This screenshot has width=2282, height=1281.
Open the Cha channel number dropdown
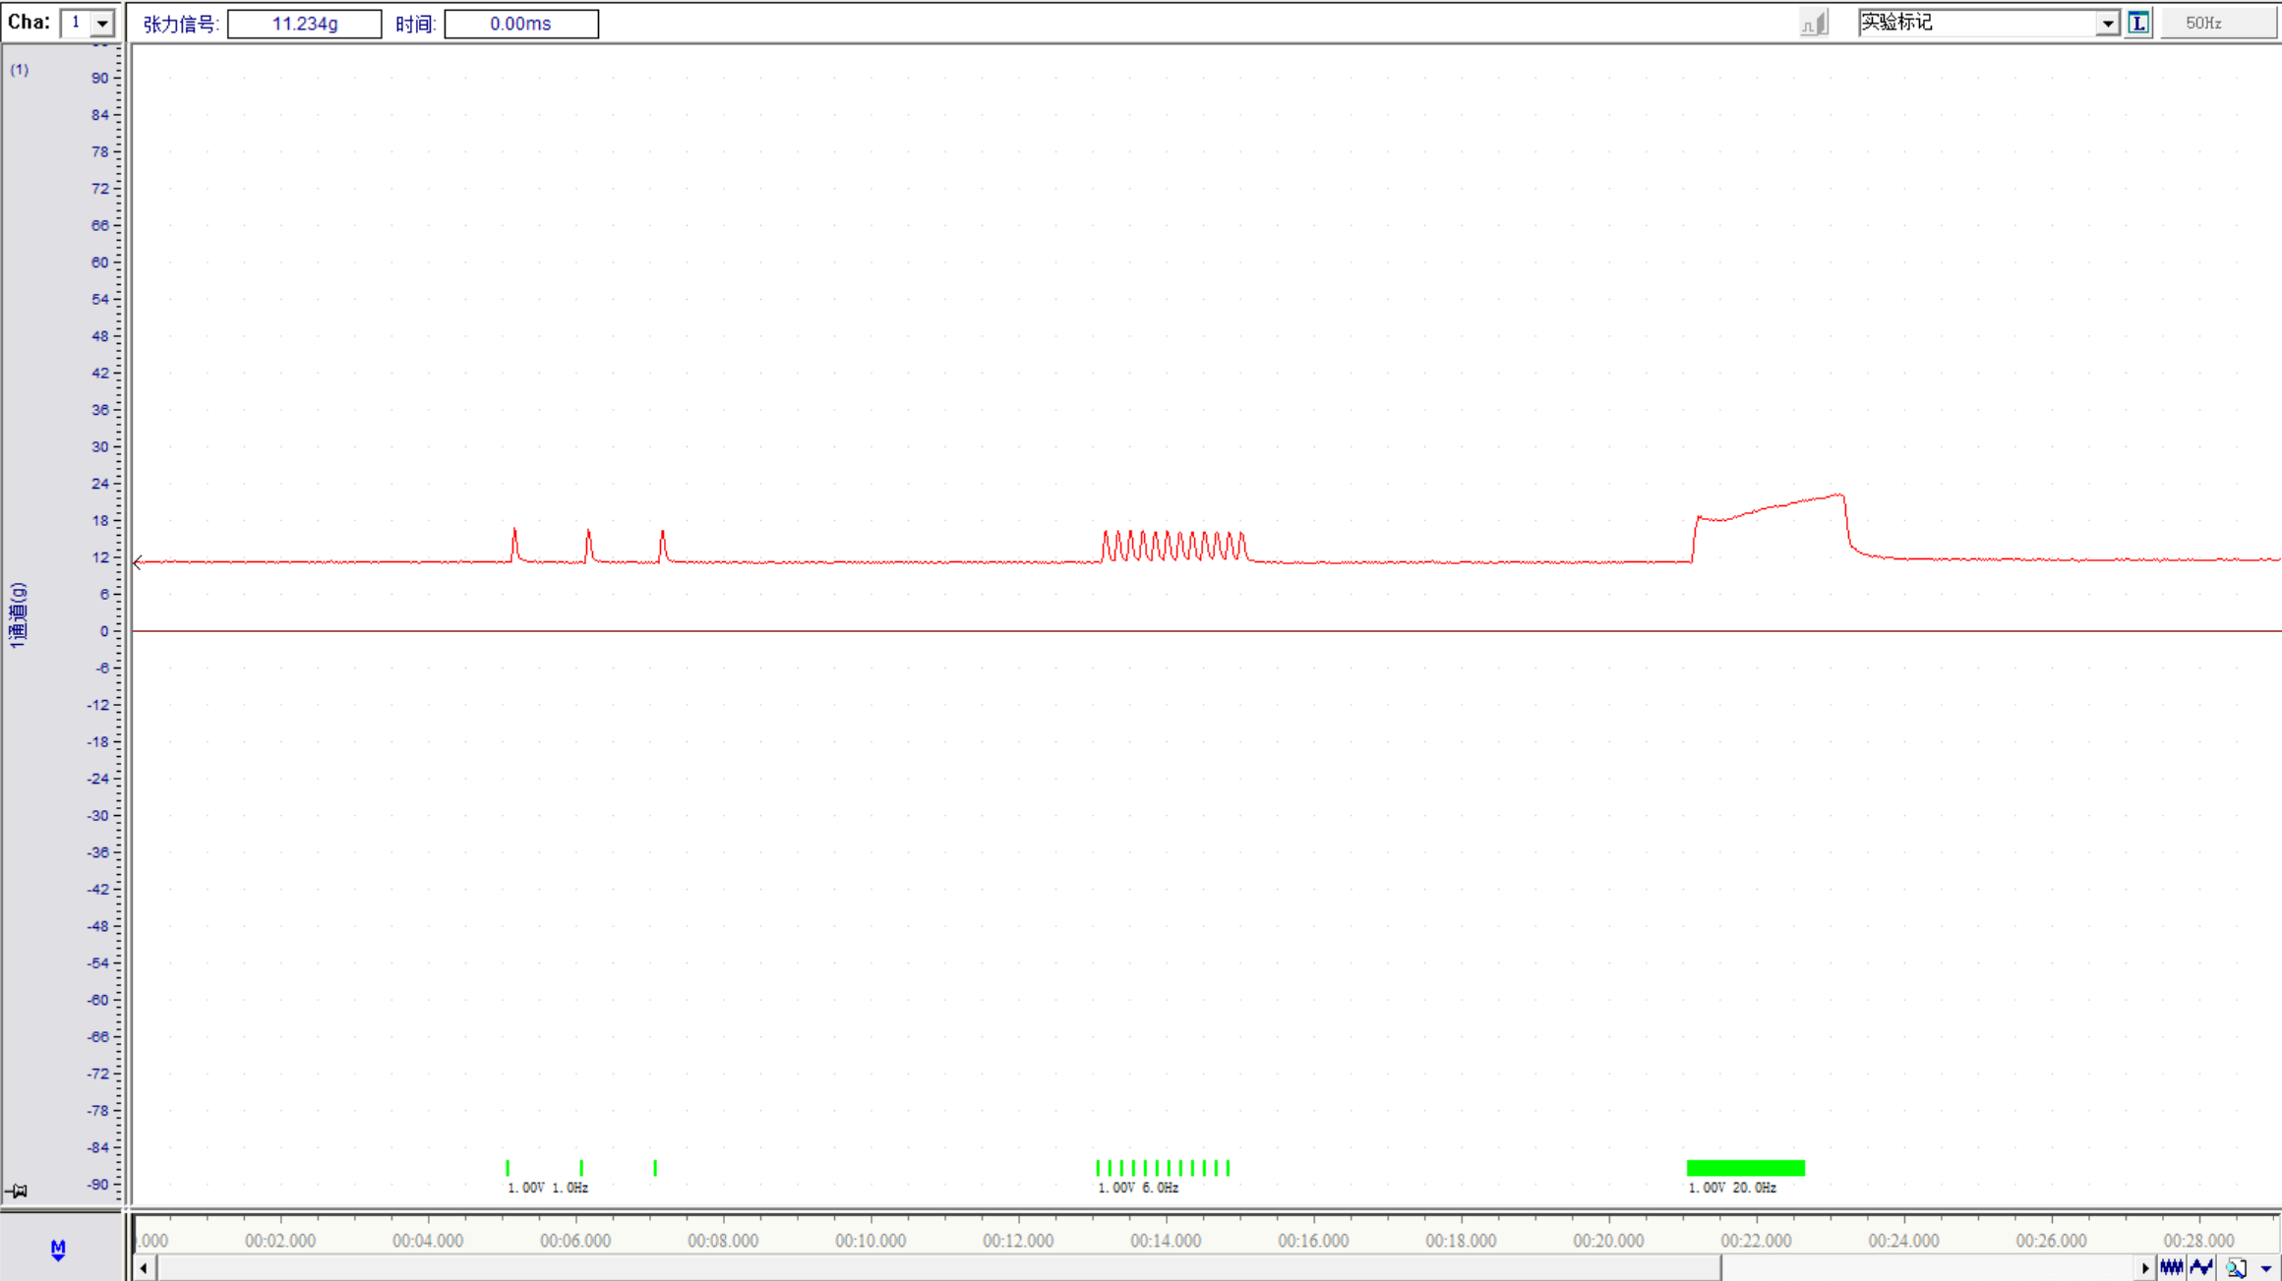coord(102,24)
